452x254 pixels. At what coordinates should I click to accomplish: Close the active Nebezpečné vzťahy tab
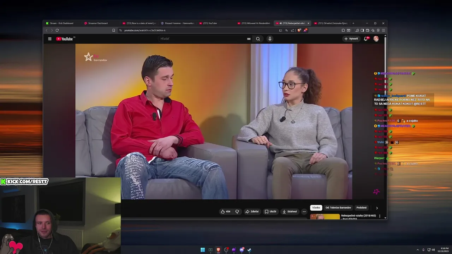pyautogui.click(x=308, y=23)
